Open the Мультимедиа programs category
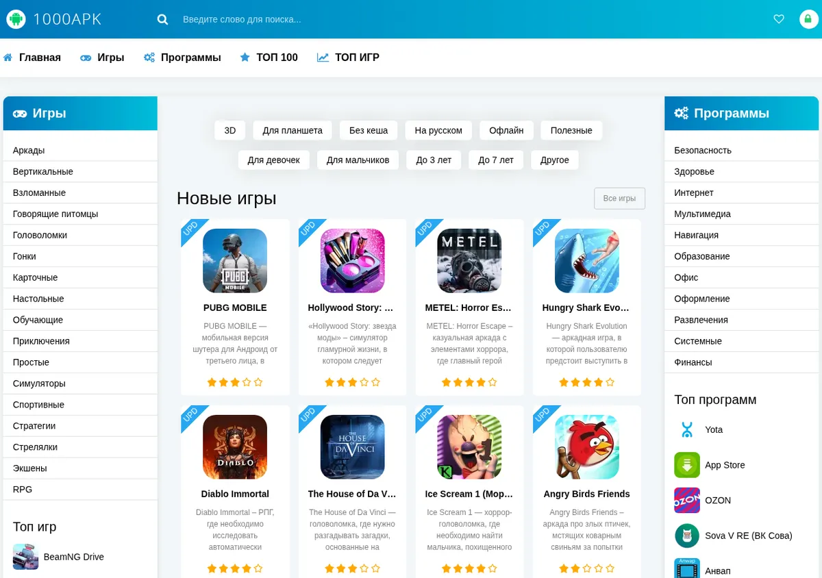The width and height of the screenshot is (822, 578). coord(741,214)
